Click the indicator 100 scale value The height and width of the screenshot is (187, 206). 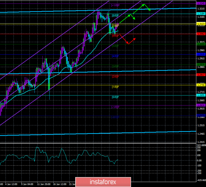(x=199, y=155)
